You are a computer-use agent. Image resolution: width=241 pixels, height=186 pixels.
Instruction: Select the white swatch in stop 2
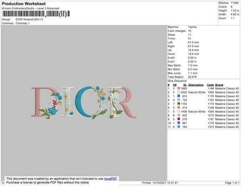coord(179,92)
